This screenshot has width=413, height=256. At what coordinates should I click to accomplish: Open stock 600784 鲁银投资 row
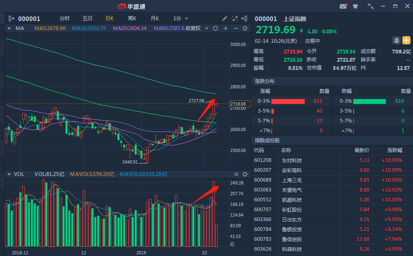pyautogui.click(x=332, y=229)
